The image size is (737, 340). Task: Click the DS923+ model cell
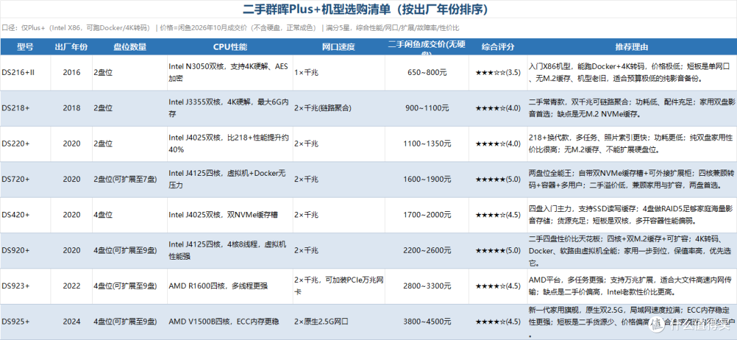(x=25, y=286)
